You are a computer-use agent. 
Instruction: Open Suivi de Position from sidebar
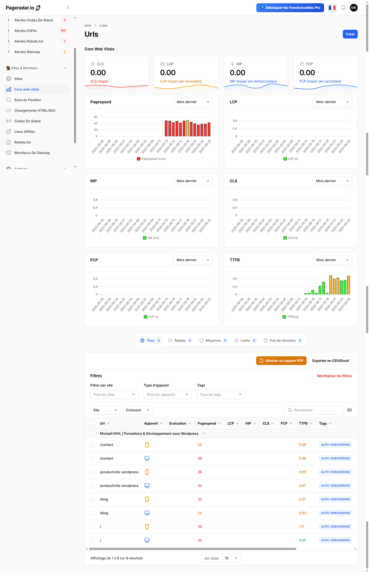click(x=27, y=100)
